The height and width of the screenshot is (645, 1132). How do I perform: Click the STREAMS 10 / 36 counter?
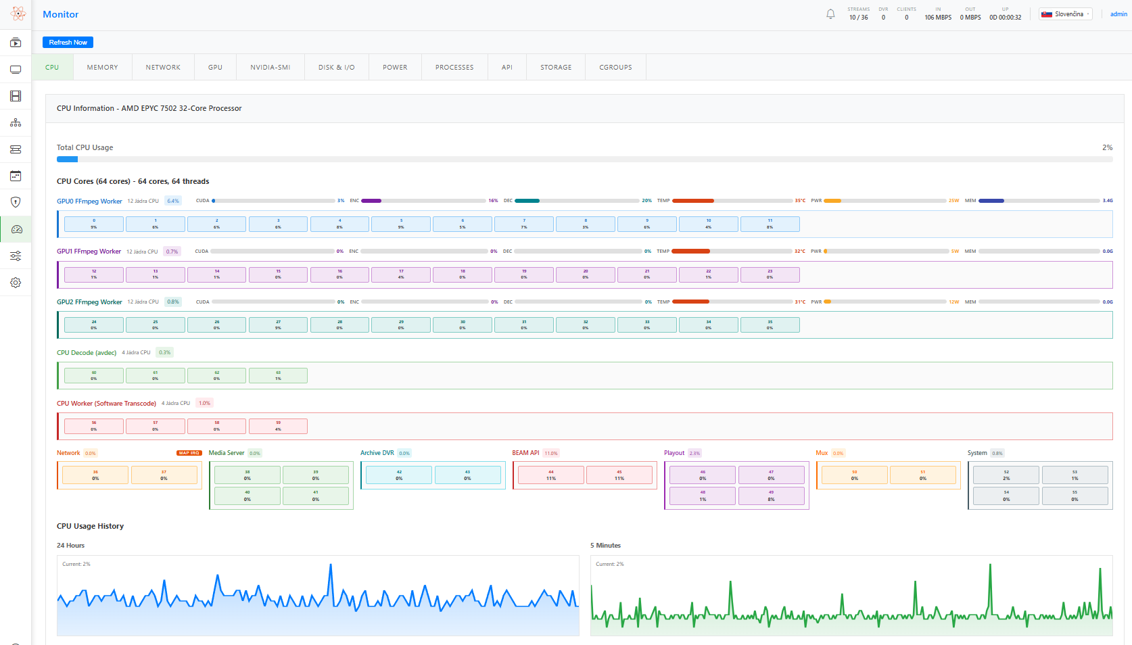point(859,14)
